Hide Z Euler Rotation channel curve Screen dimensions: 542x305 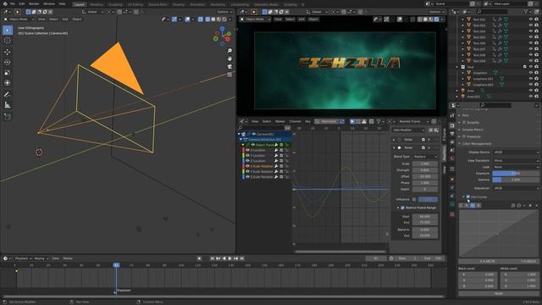[247, 177]
